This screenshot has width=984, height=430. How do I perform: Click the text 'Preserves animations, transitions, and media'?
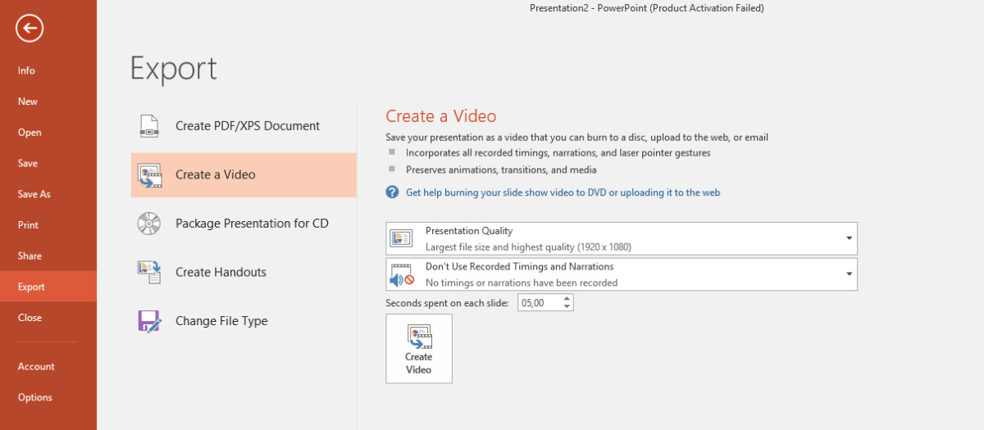click(501, 170)
